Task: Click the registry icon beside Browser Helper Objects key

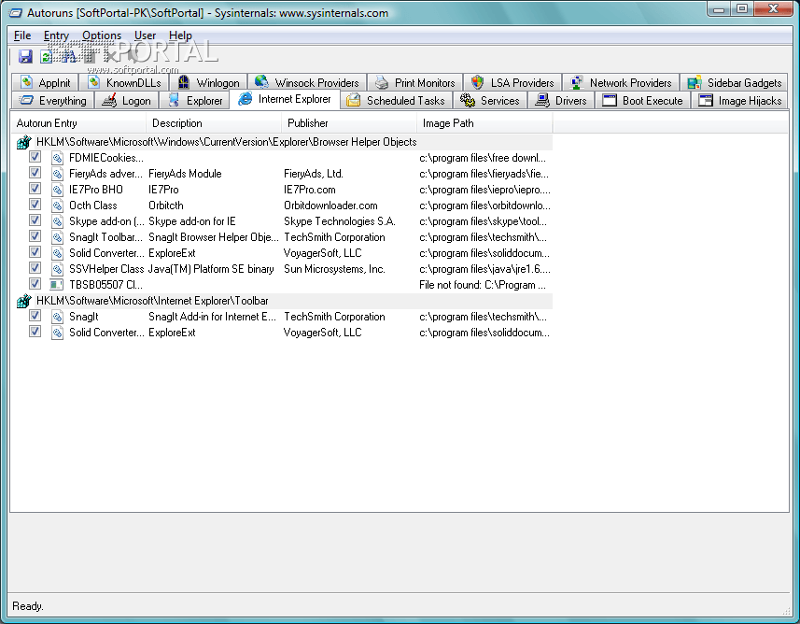Action: click(x=24, y=143)
